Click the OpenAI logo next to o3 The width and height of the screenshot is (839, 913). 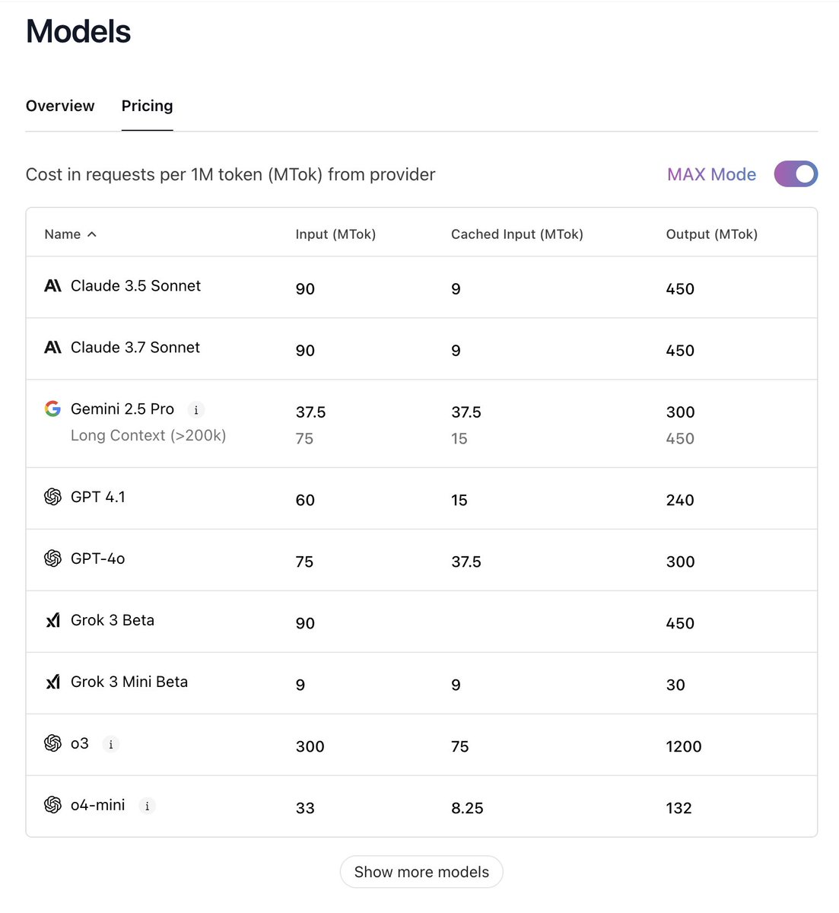(52, 743)
